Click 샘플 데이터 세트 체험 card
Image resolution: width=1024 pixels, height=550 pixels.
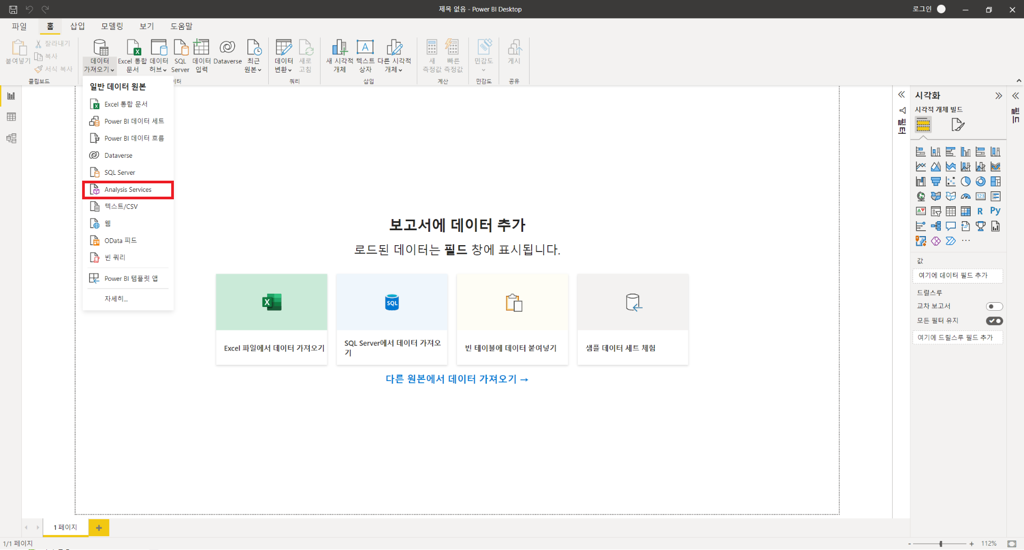633,319
